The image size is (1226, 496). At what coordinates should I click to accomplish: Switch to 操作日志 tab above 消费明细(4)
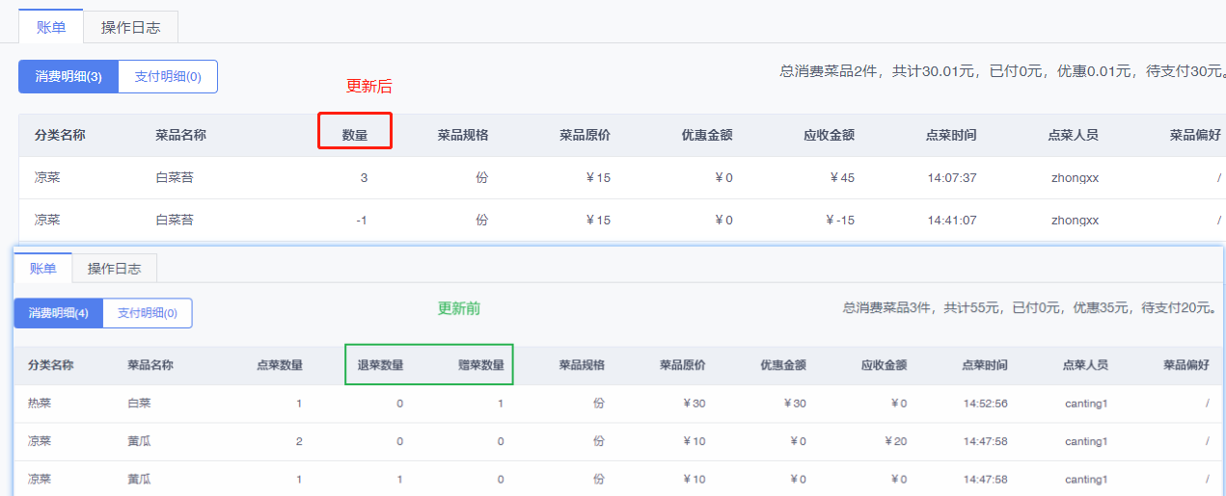tap(114, 269)
